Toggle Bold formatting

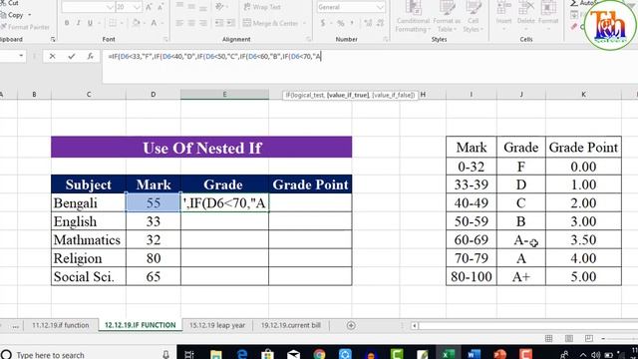click(x=67, y=23)
